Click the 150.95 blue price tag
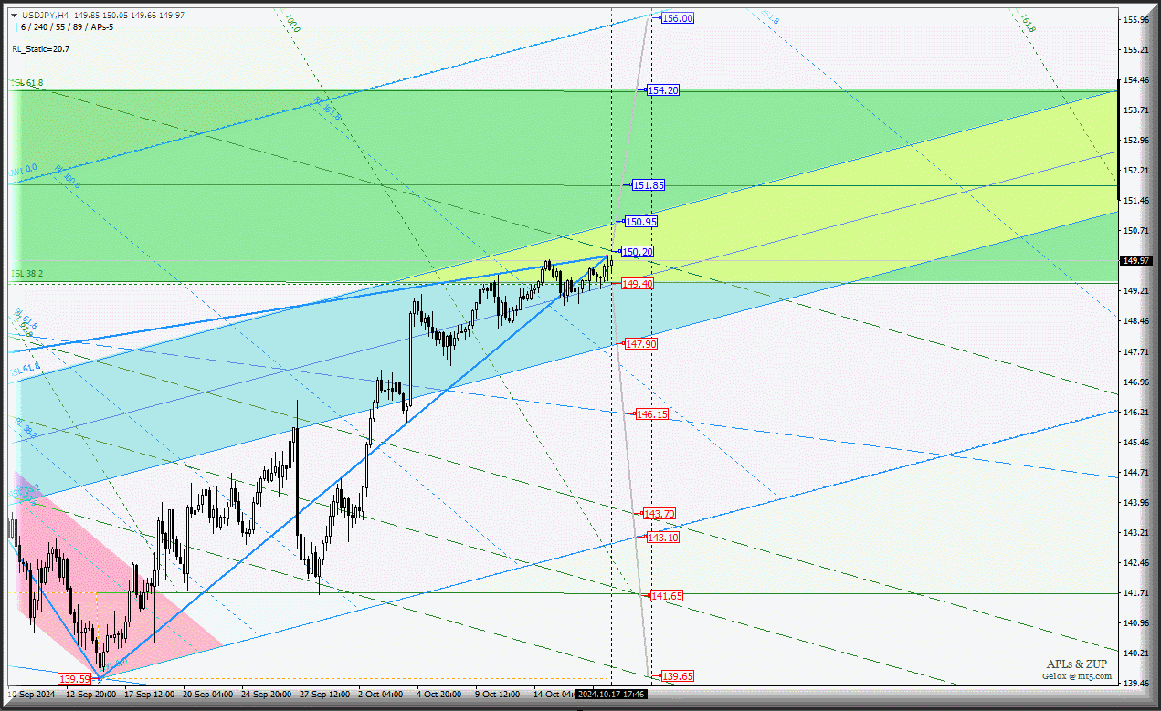 (x=641, y=222)
